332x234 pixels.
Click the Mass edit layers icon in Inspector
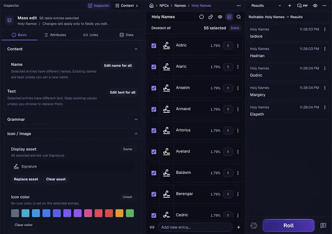coord(10,20)
